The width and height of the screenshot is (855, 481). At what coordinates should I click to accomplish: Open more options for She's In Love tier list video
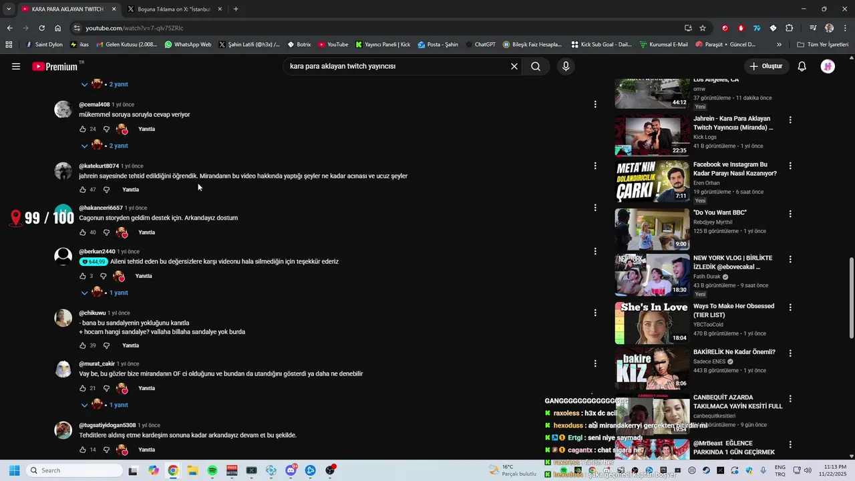click(790, 307)
